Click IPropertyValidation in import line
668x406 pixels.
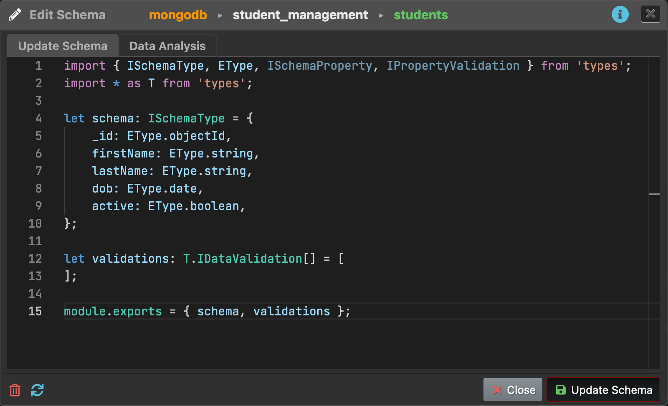point(453,66)
